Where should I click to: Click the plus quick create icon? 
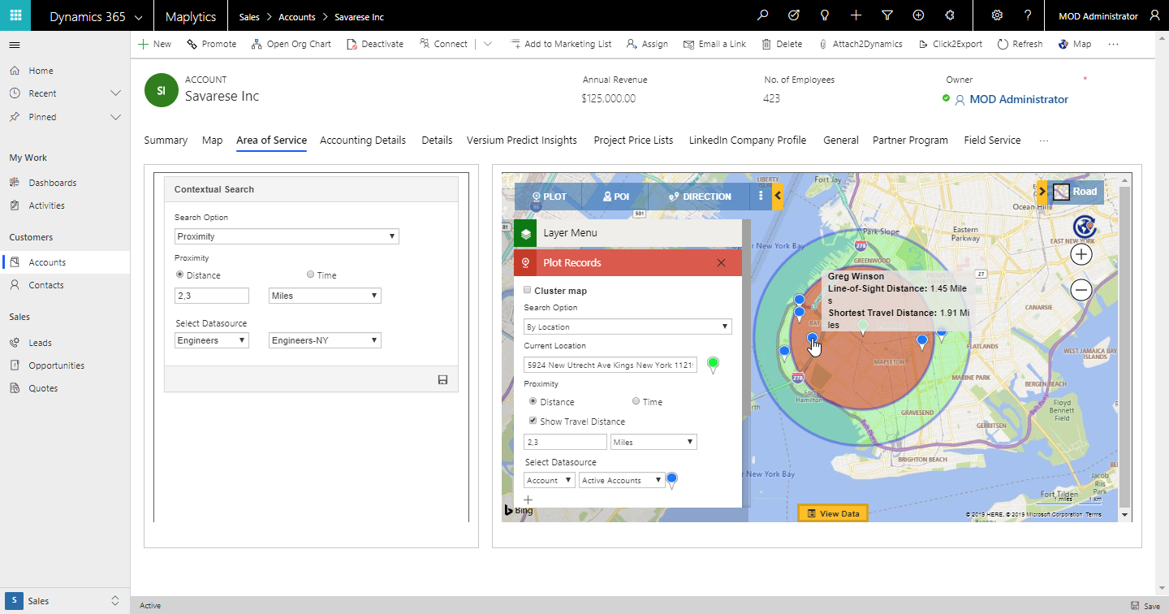tap(856, 15)
